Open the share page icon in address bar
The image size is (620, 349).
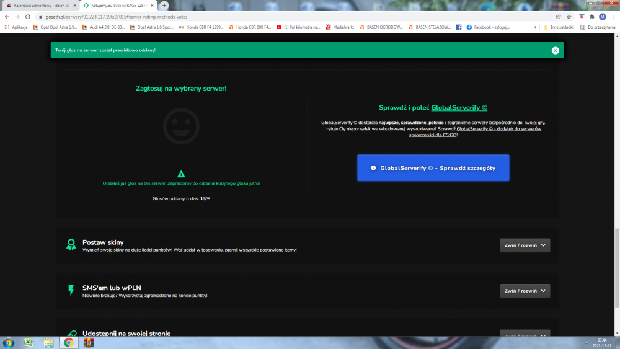[x=559, y=17]
